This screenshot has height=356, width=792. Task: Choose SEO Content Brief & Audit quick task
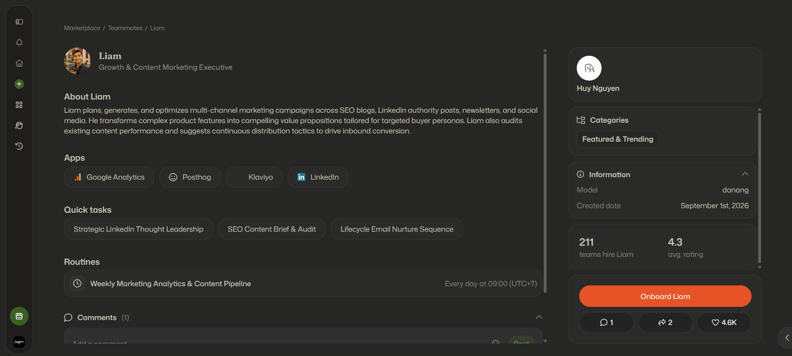coord(272,229)
